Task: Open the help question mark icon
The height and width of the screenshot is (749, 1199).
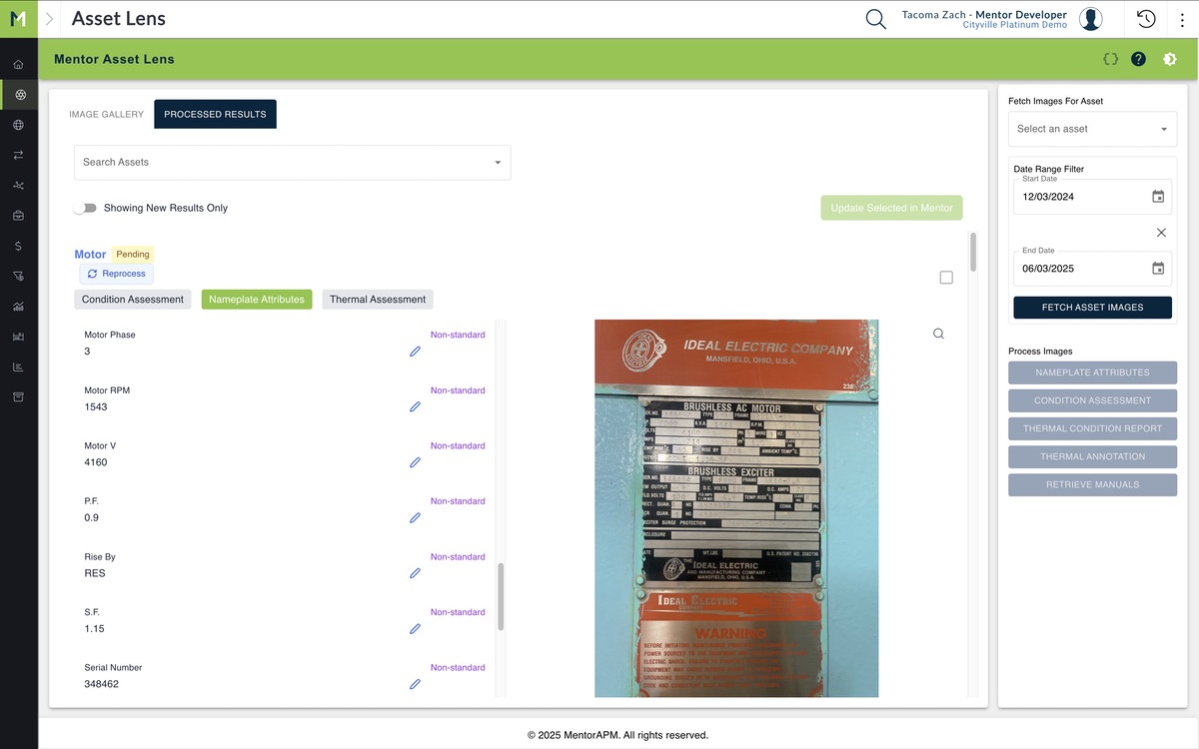Action: (1138, 59)
